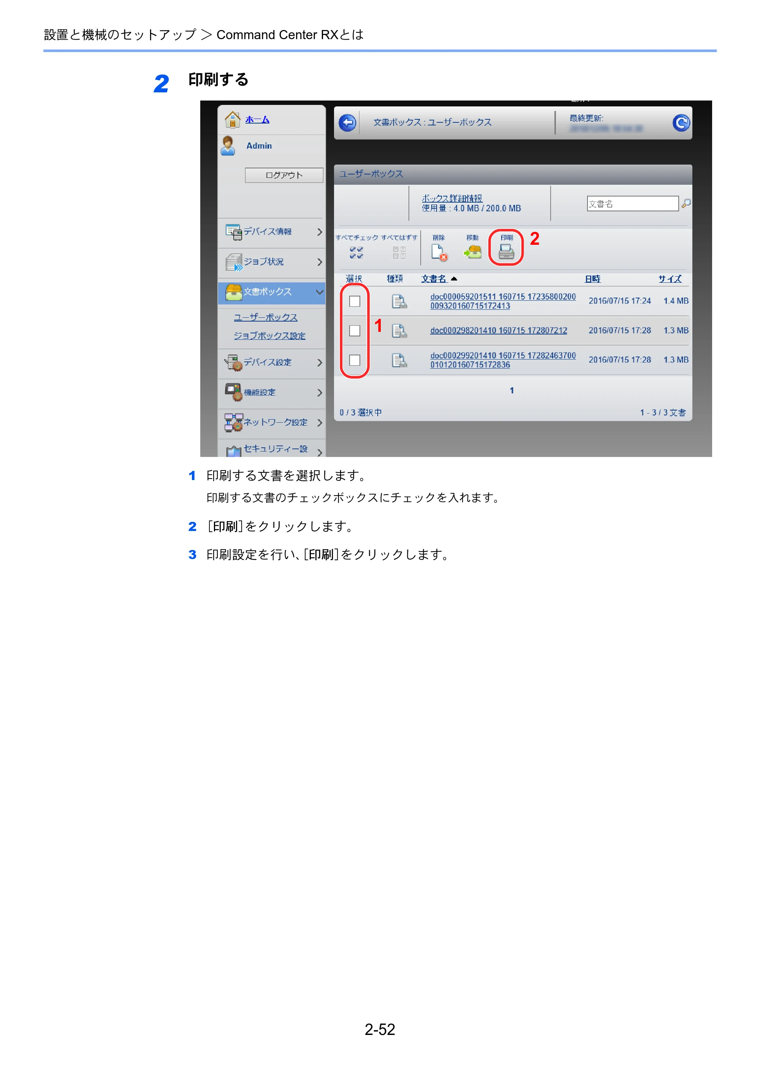Expand ジョブ状況 with its chevron
Image resolution: width=760 pixels, height=1076 pixels.
(x=320, y=262)
